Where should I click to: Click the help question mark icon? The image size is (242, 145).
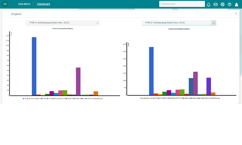pos(230,4)
